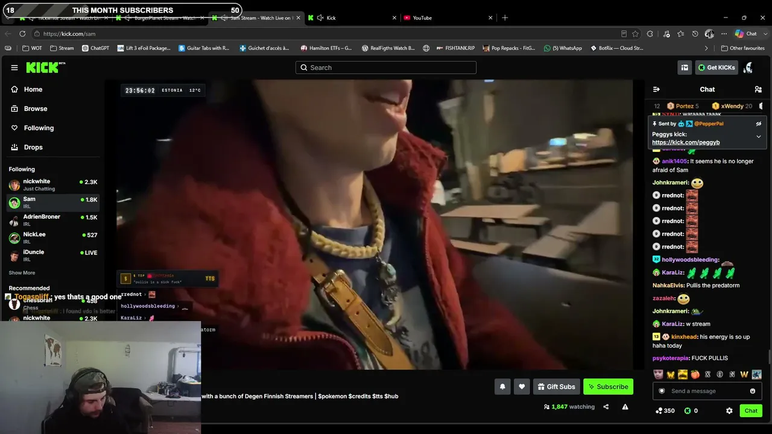Share the stream via share icon

click(606, 407)
